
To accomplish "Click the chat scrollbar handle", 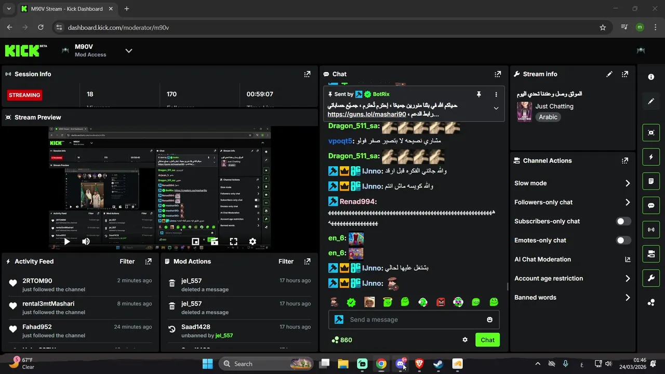I will pos(508,287).
